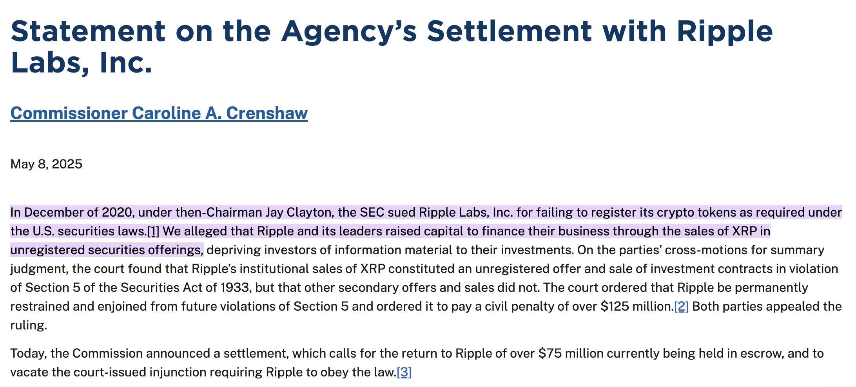Click the statement title heading
This screenshot has width=856, height=387.
pos(391,47)
